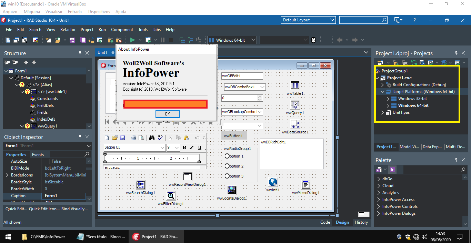The image size is (471, 243).
Task: Click the wwButton1 button on form
Action: [x=233, y=136]
